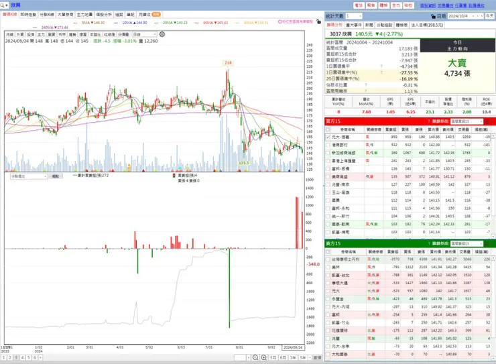
Task: Click the crosshair target icon beside 日線
Action: 162,34
